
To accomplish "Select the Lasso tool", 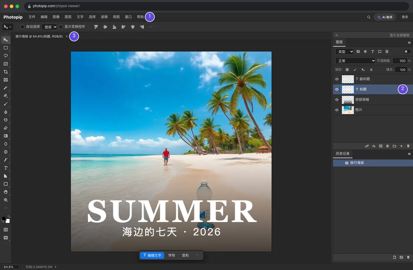I will [6, 56].
